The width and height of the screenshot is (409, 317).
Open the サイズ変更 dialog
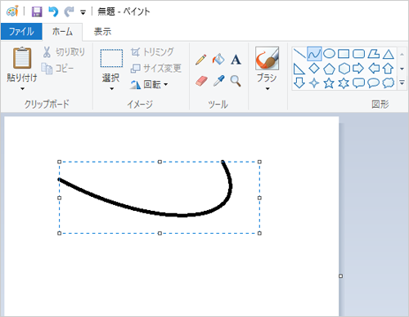coord(155,69)
